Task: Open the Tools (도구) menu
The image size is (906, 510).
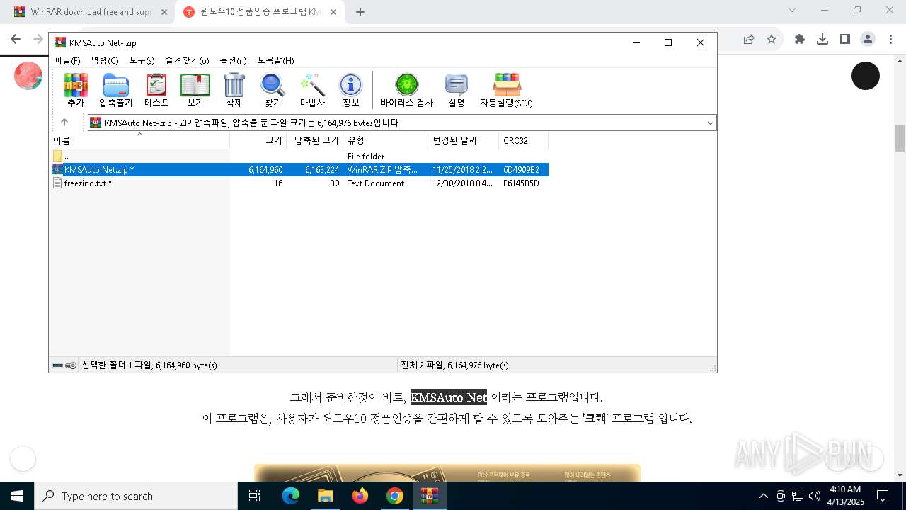Action: point(142,61)
